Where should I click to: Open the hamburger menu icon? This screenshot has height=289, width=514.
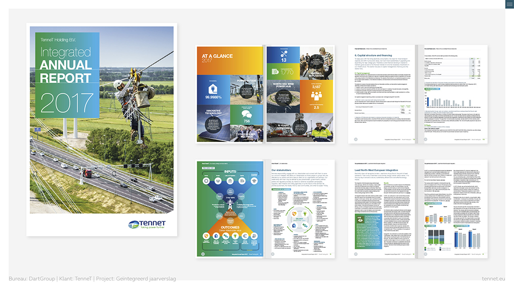point(509,4)
